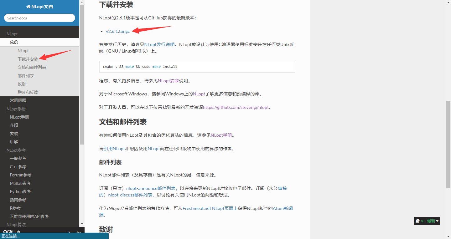Follow the 引用NLopt link
This screenshot has height=239, width=451.
pos(114,149)
